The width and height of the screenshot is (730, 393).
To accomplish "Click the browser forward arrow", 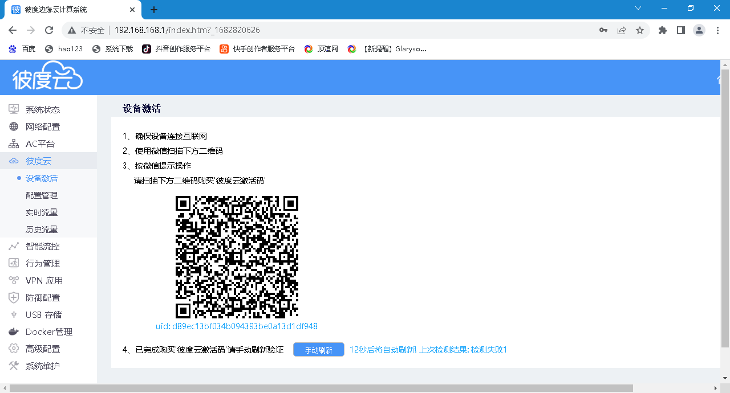I will point(31,30).
